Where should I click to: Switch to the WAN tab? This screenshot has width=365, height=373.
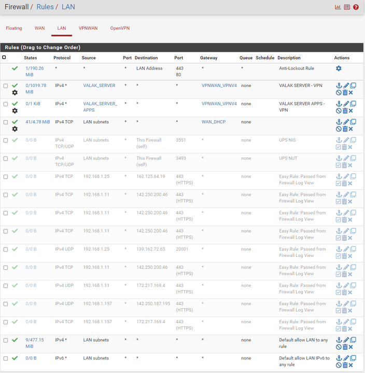click(39, 28)
